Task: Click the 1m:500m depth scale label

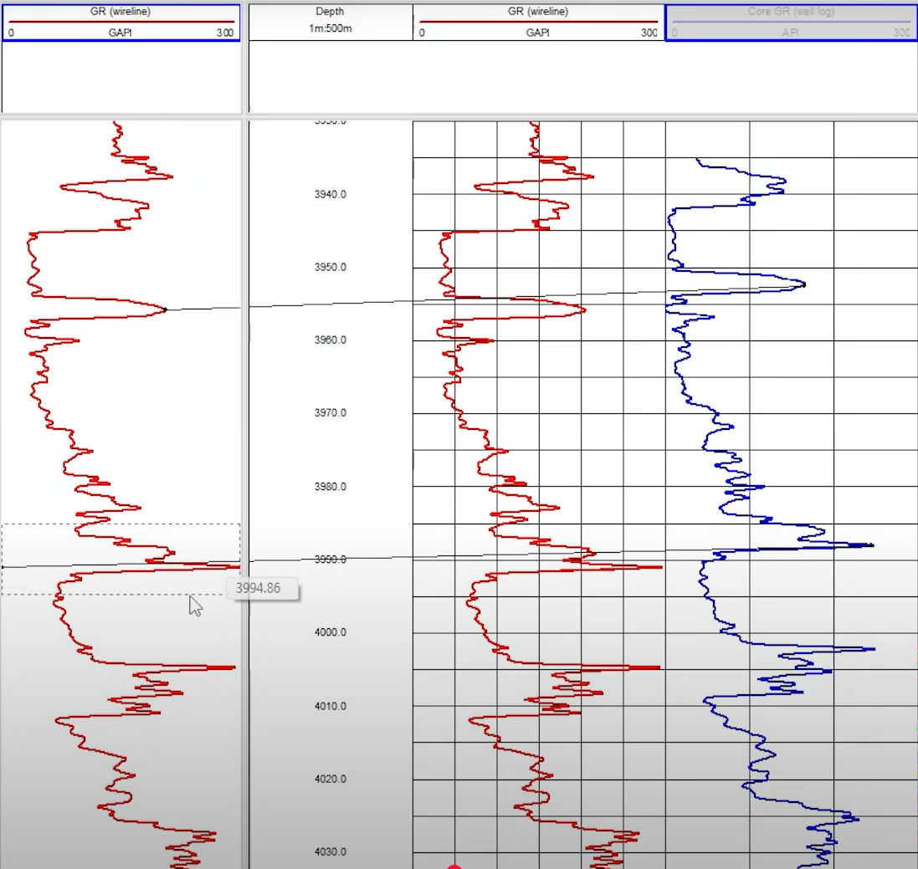Action: [x=331, y=28]
